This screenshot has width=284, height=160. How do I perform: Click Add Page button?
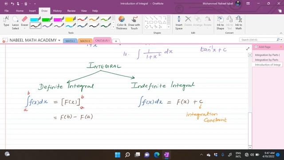point(263,47)
